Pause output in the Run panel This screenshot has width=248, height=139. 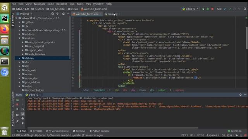pos(17,109)
